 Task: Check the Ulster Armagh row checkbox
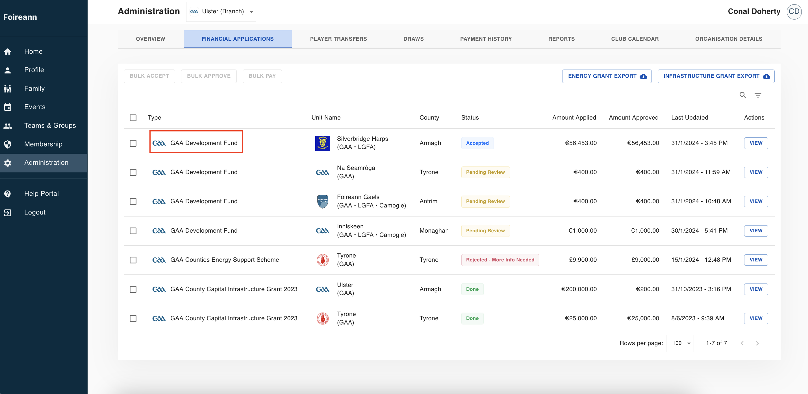(133, 289)
